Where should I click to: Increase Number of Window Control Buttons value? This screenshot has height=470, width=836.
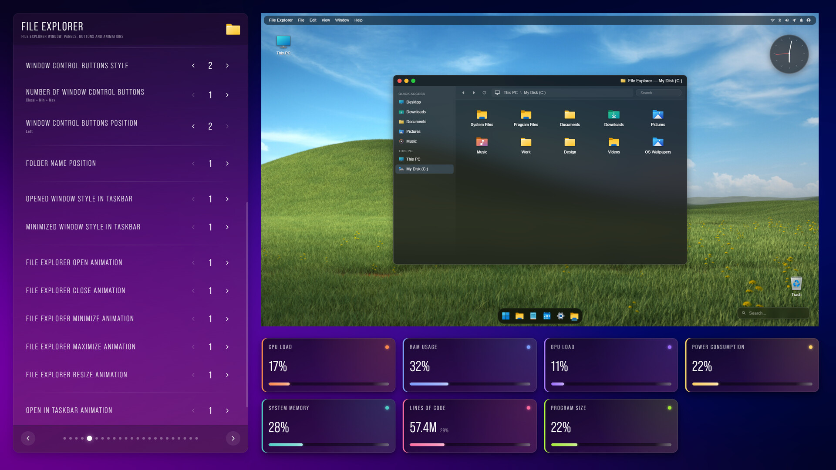(x=227, y=95)
